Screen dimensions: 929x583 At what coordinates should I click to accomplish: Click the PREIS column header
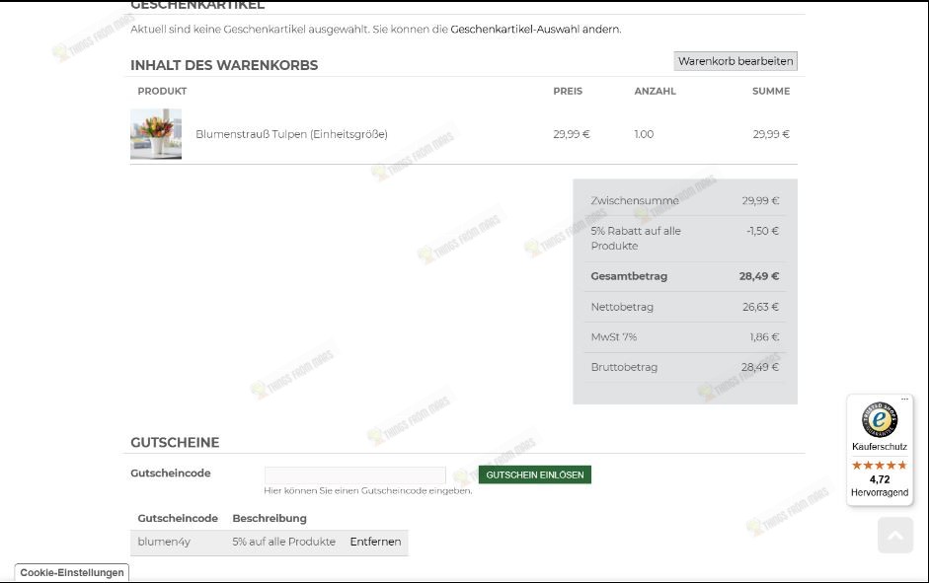[x=566, y=91]
